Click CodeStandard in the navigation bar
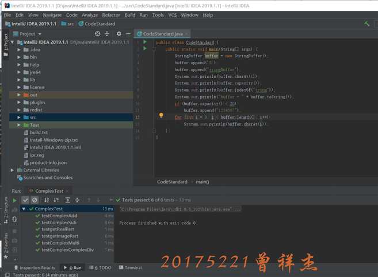 tap(97, 24)
